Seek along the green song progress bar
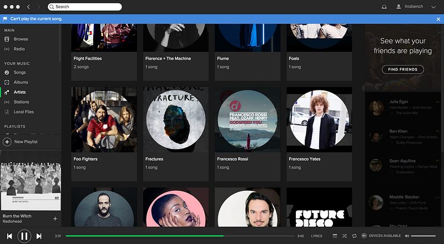The width and height of the screenshot is (444, 244). click(x=180, y=236)
